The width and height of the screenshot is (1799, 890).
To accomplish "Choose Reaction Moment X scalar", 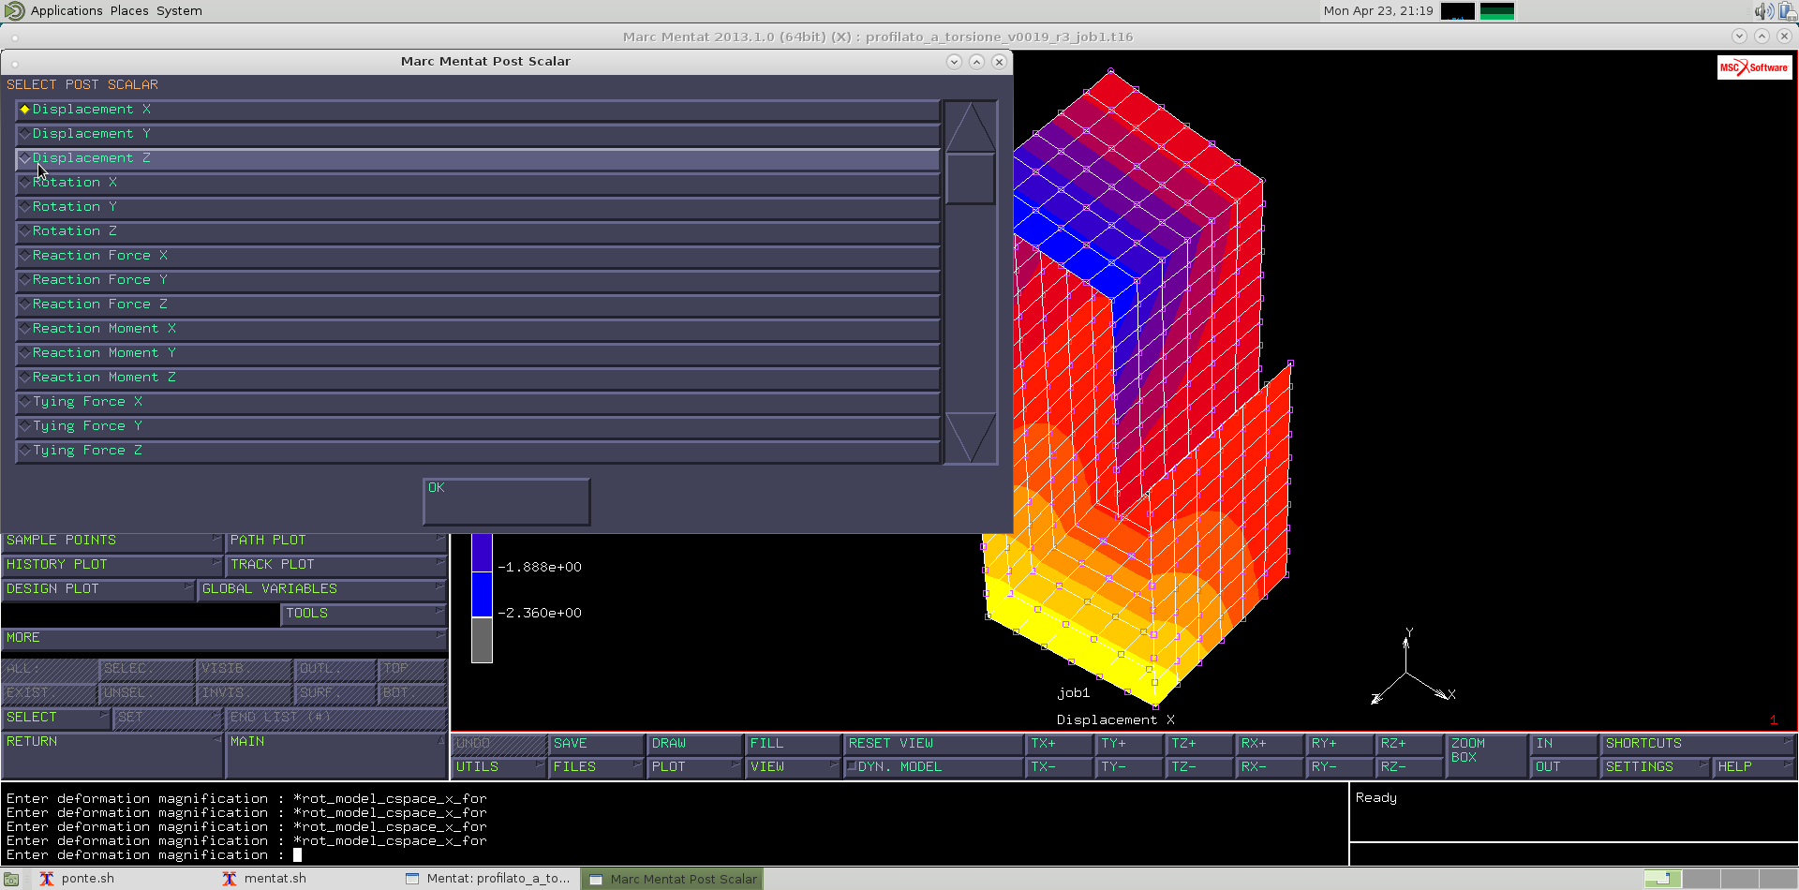I will click(478, 330).
